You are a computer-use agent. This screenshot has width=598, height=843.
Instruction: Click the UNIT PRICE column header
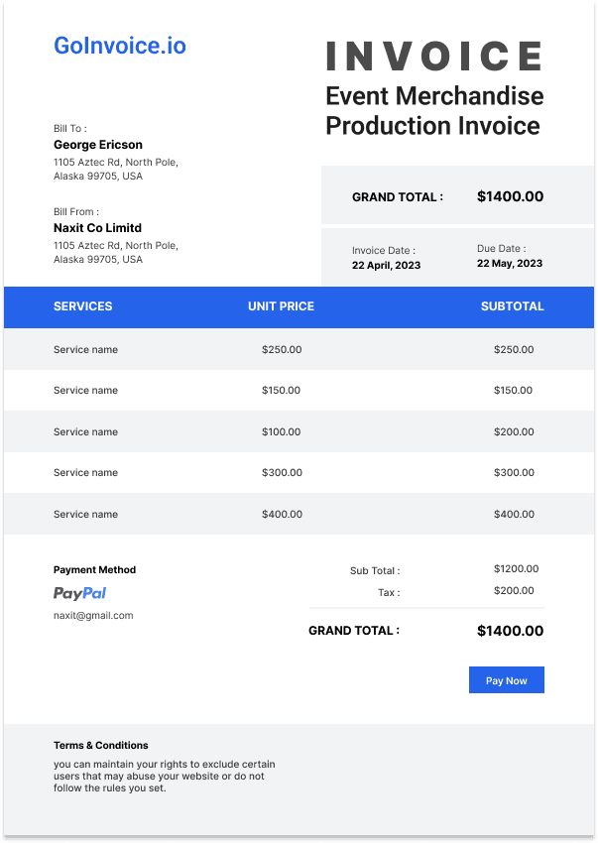coord(281,306)
